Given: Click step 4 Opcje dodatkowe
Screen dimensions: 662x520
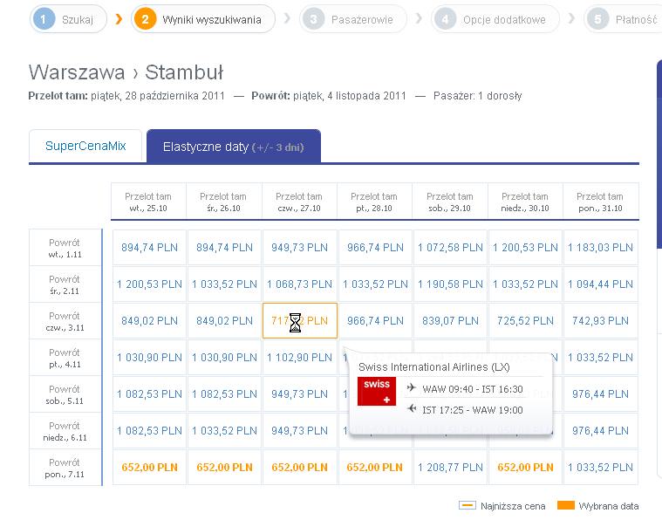Looking at the screenshot, I should pos(495,19).
